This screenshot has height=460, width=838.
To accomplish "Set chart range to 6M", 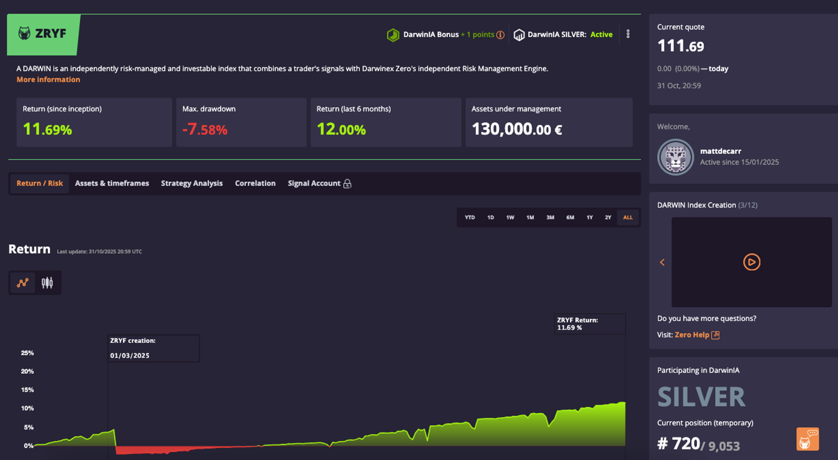I will click(x=570, y=217).
